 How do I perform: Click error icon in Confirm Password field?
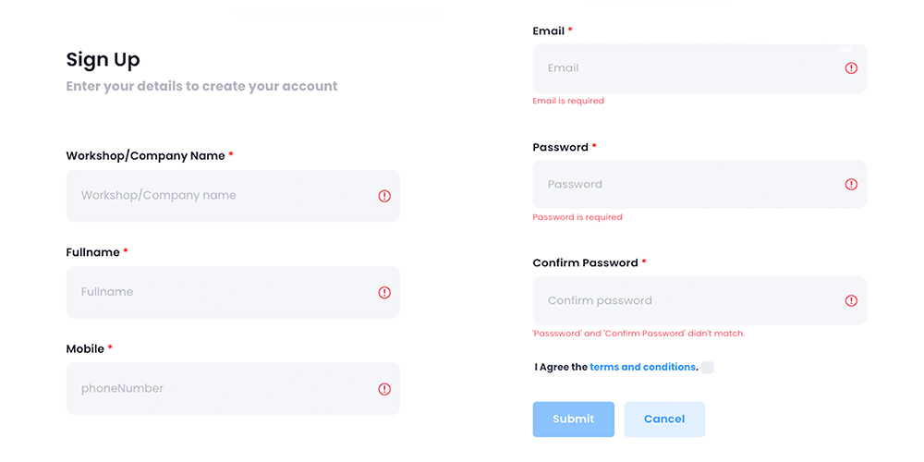(x=851, y=300)
